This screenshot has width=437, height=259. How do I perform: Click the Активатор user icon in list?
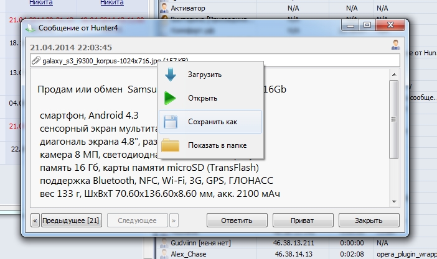(163, 9)
